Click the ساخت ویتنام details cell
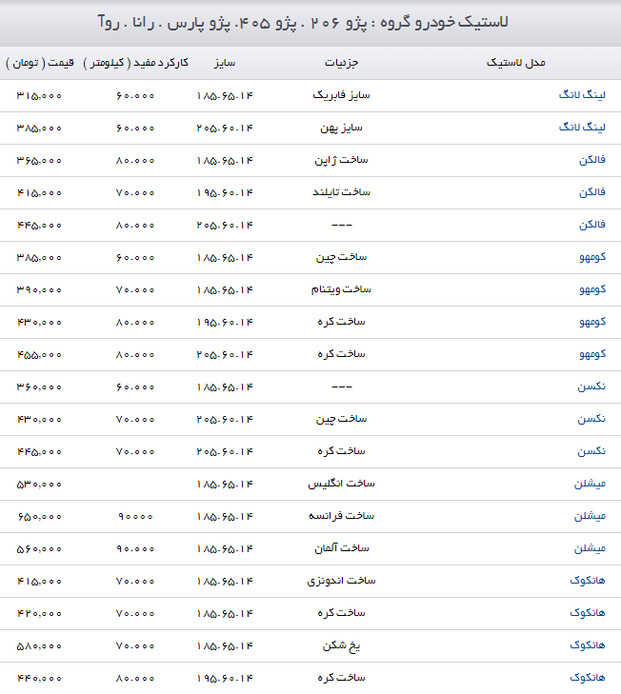The width and height of the screenshot is (621, 694). [x=342, y=289]
